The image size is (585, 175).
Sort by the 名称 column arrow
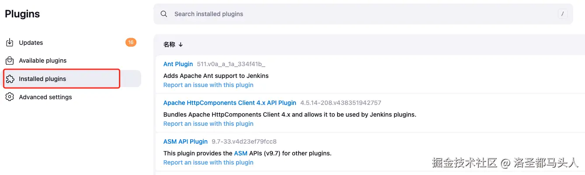181,44
